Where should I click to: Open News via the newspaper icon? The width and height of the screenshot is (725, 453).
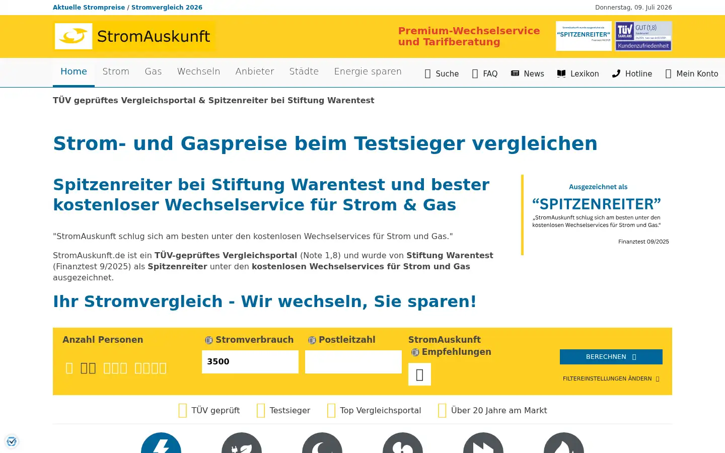[515, 73]
